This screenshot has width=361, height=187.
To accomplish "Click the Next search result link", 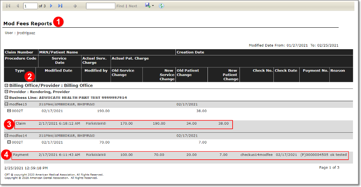I will point(133,6).
